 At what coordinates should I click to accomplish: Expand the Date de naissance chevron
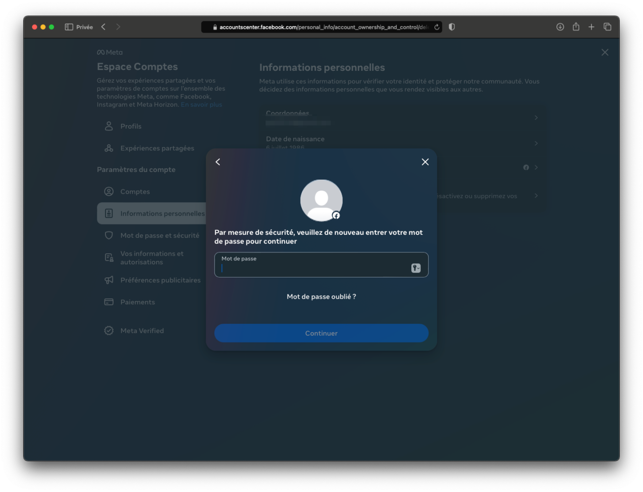(x=536, y=143)
